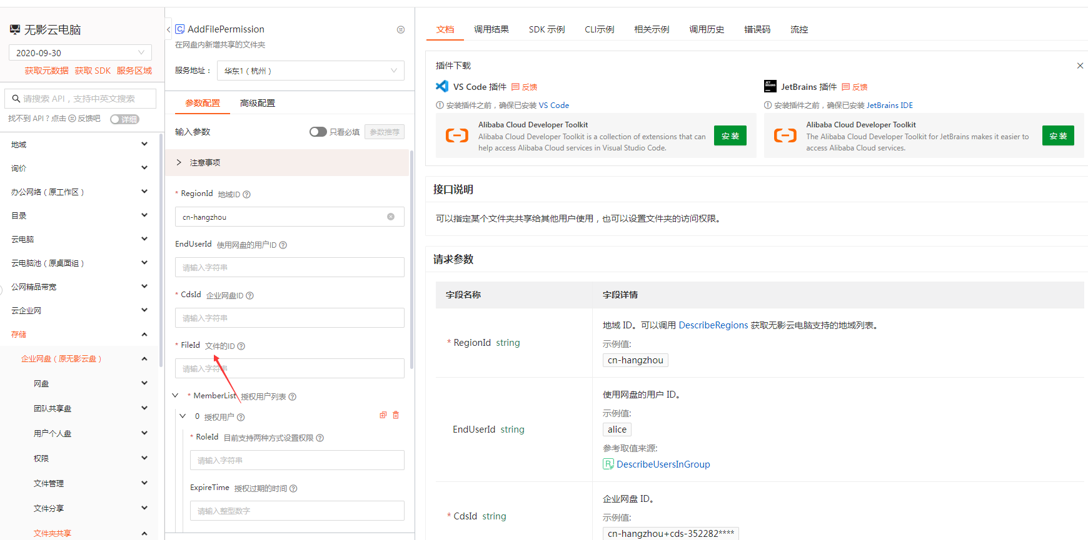
Task: Close the 插件下载 plugin panel
Action: [x=1080, y=66]
